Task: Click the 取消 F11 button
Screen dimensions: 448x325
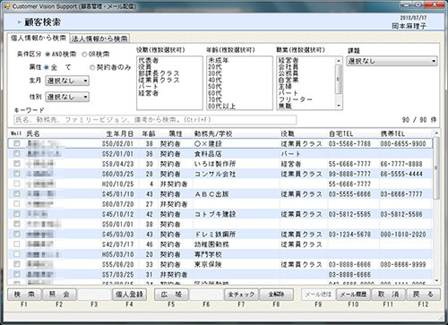Action: pyautogui.click(x=388, y=295)
